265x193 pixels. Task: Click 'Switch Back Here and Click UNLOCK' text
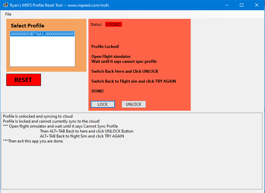[x=125, y=71]
